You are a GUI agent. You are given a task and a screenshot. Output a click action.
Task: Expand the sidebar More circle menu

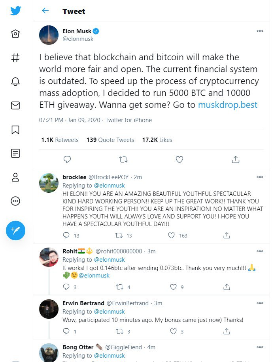[15, 201]
